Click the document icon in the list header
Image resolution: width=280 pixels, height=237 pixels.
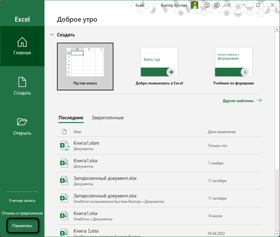click(65, 131)
